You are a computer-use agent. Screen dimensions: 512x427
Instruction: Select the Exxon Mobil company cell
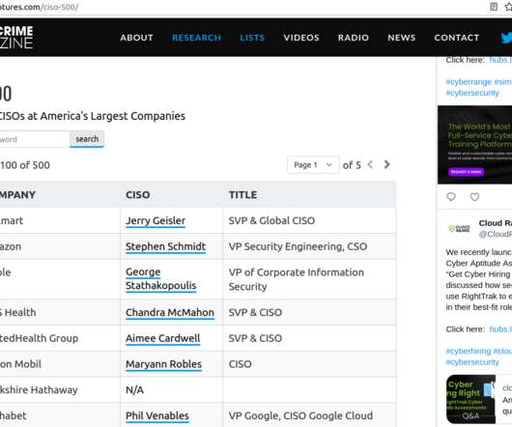coord(60,364)
